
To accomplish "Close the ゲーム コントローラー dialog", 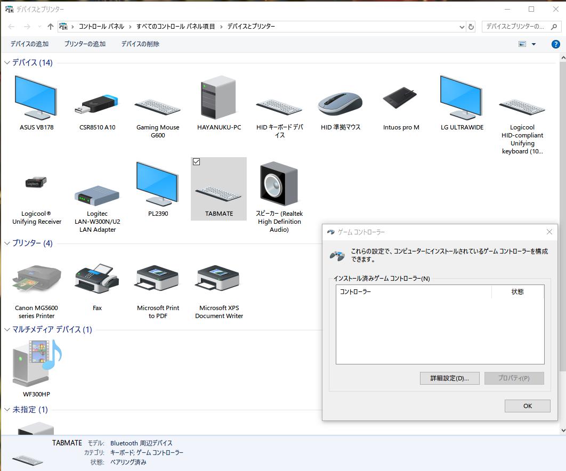I will pyautogui.click(x=549, y=232).
